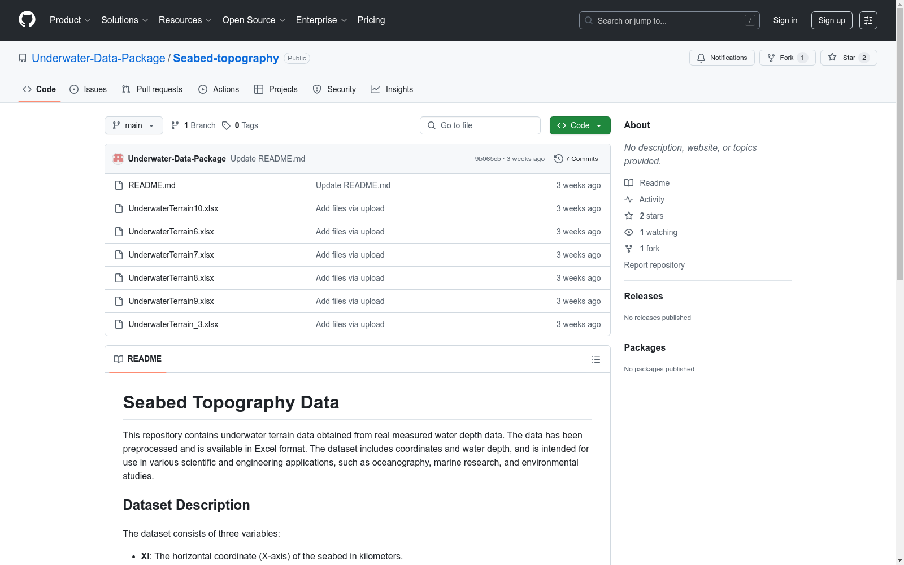Open UnderwaterTerrain8.xlsx file

click(171, 278)
